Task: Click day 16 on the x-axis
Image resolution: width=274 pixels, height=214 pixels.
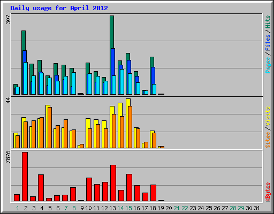Action: pos(136,208)
